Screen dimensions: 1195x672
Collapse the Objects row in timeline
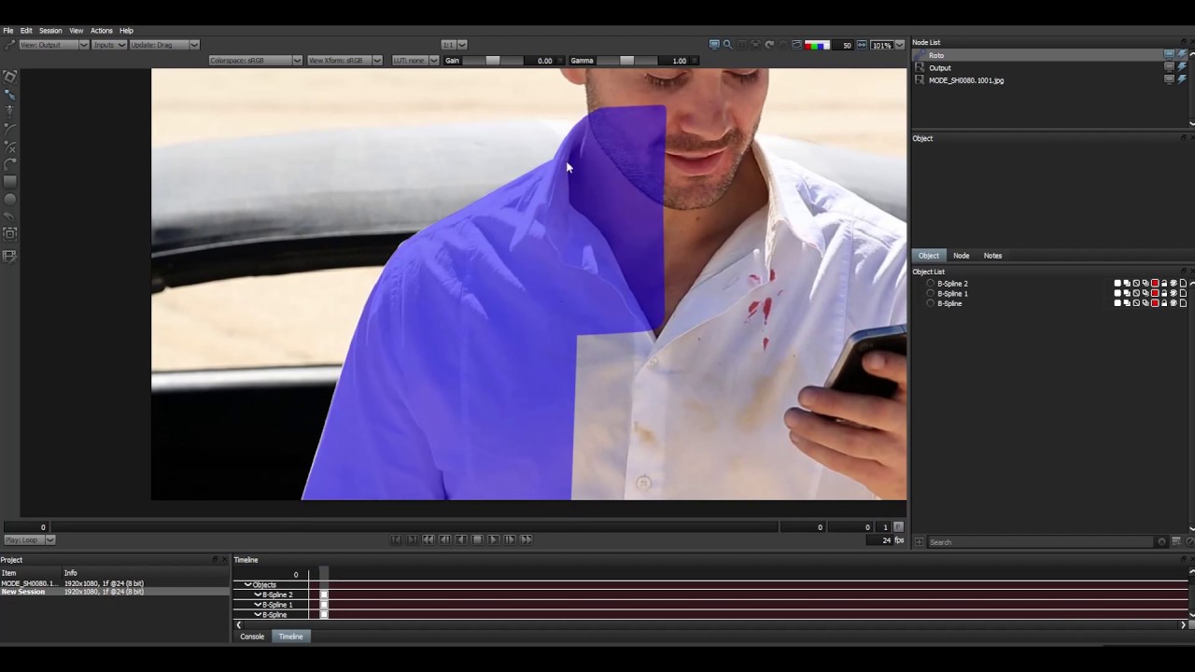point(247,584)
